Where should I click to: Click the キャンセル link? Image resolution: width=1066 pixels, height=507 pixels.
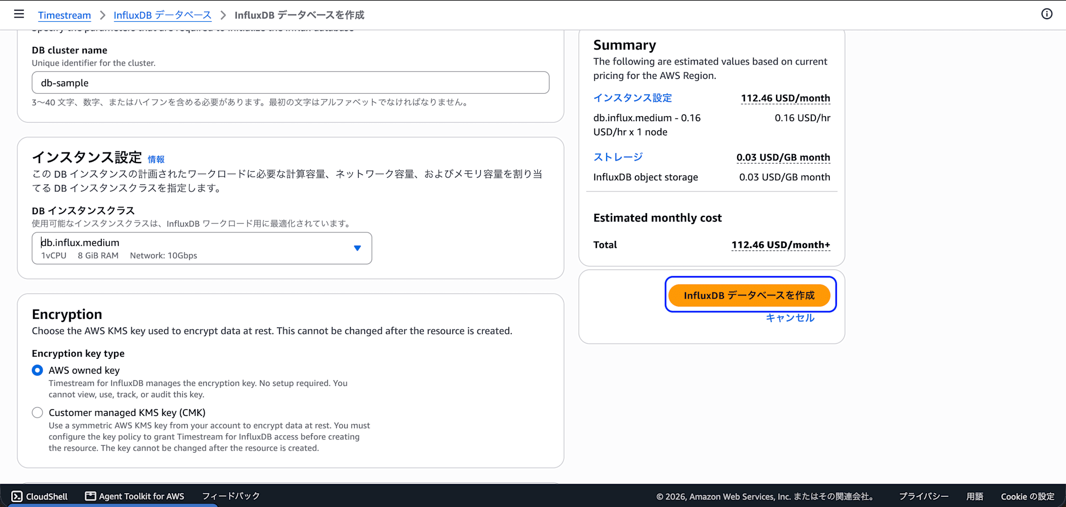(x=790, y=318)
